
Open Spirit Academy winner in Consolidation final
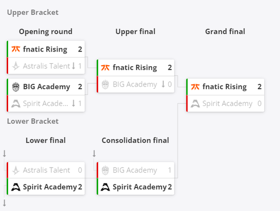pos(139,187)
